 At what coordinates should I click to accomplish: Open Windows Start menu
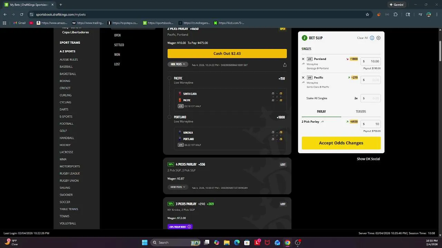tap(145, 242)
